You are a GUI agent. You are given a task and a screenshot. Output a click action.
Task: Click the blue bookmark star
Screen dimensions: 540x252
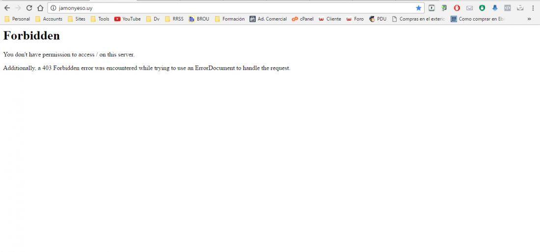tap(418, 8)
